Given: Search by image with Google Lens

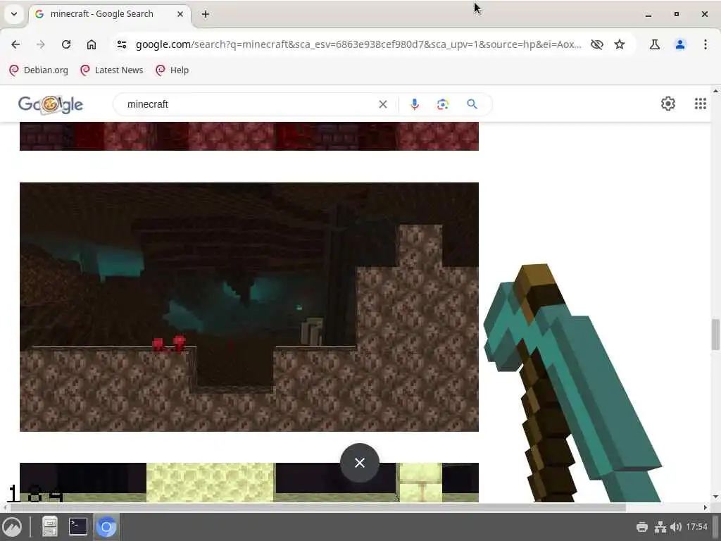Looking at the screenshot, I should pyautogui.click(x=442, y=104).
